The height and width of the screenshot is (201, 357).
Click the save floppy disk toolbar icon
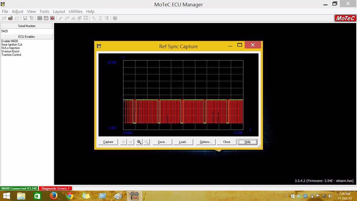click(25, 18)
